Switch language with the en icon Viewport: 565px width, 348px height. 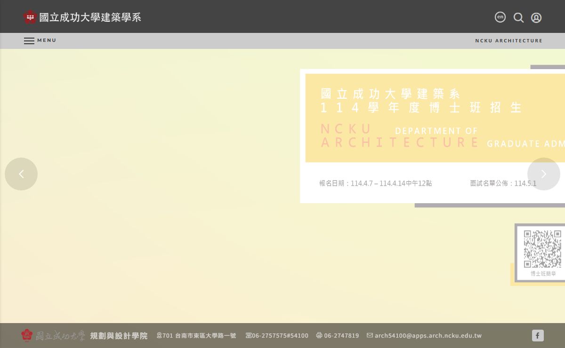(x=500, y=17)
